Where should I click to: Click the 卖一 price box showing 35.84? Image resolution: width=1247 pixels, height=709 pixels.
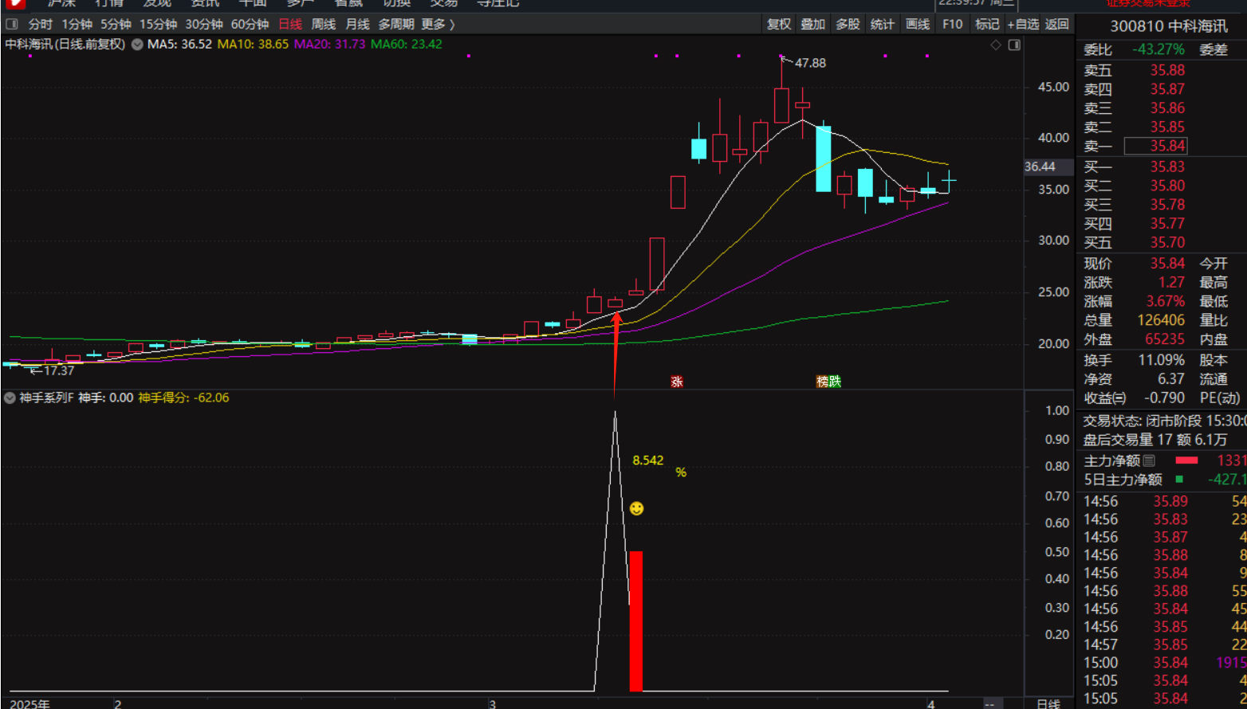[1155, 146]
